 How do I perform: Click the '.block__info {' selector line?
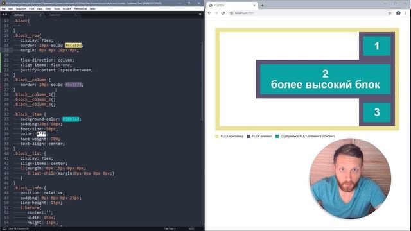point(30,188)
